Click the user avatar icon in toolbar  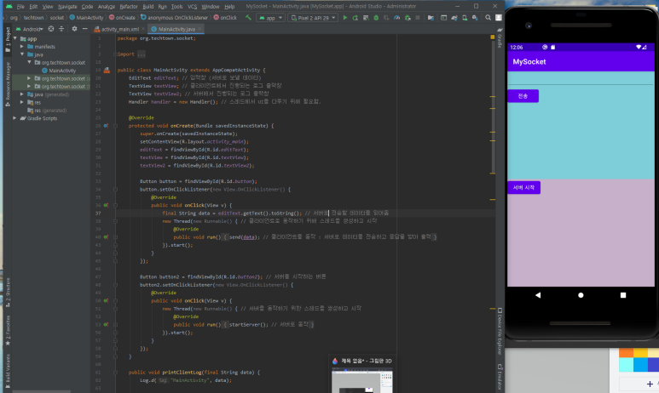point(499,18)
